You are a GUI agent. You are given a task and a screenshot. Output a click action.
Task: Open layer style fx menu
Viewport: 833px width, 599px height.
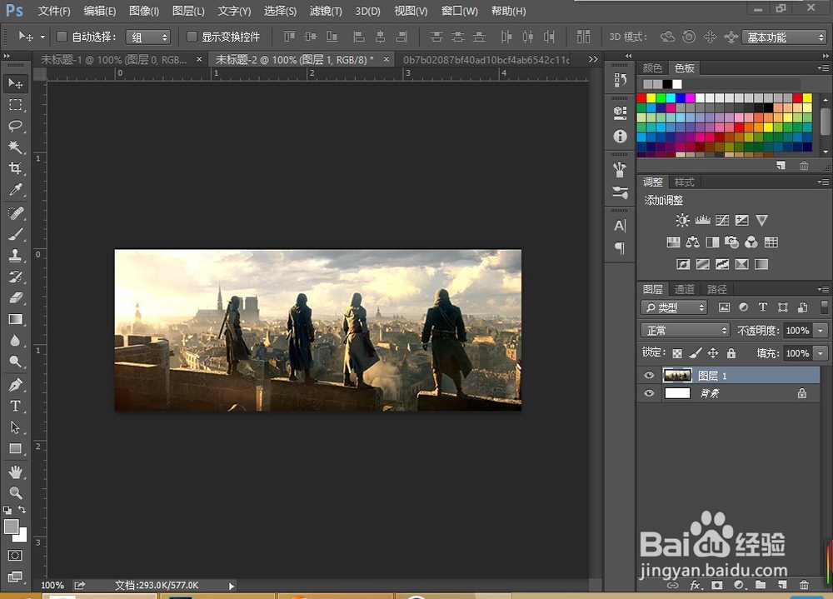(x=695, y=585)
